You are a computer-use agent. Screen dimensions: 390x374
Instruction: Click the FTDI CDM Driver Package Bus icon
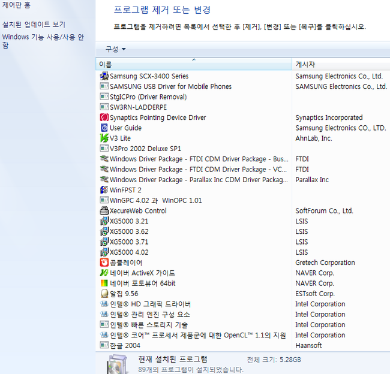[x=104, y=159]
